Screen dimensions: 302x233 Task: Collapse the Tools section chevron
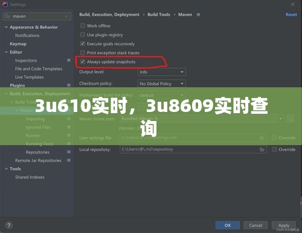6,169
